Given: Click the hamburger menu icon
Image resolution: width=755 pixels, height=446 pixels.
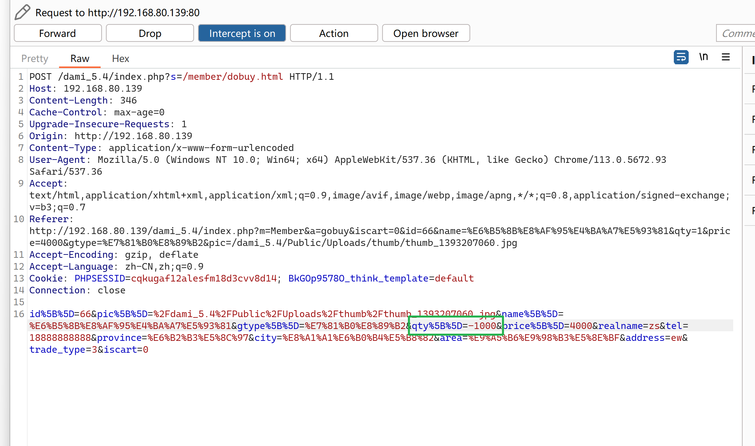Looking at the screenshot, I should [x=726, y=57].
